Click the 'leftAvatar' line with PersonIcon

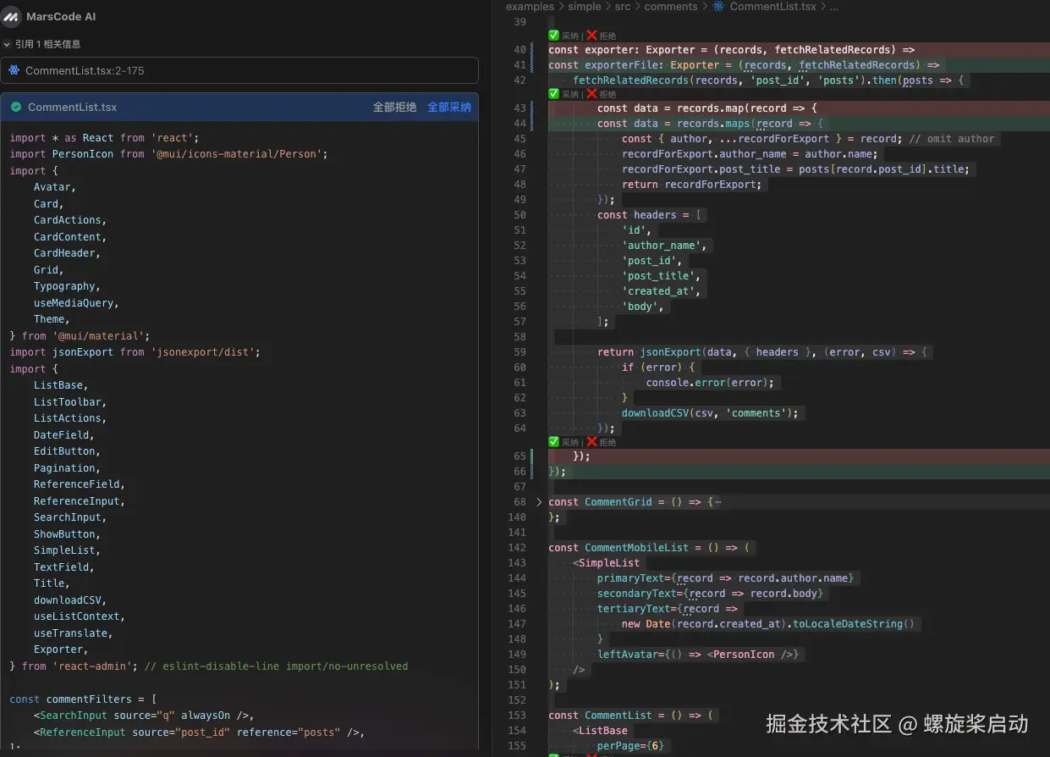698,655
